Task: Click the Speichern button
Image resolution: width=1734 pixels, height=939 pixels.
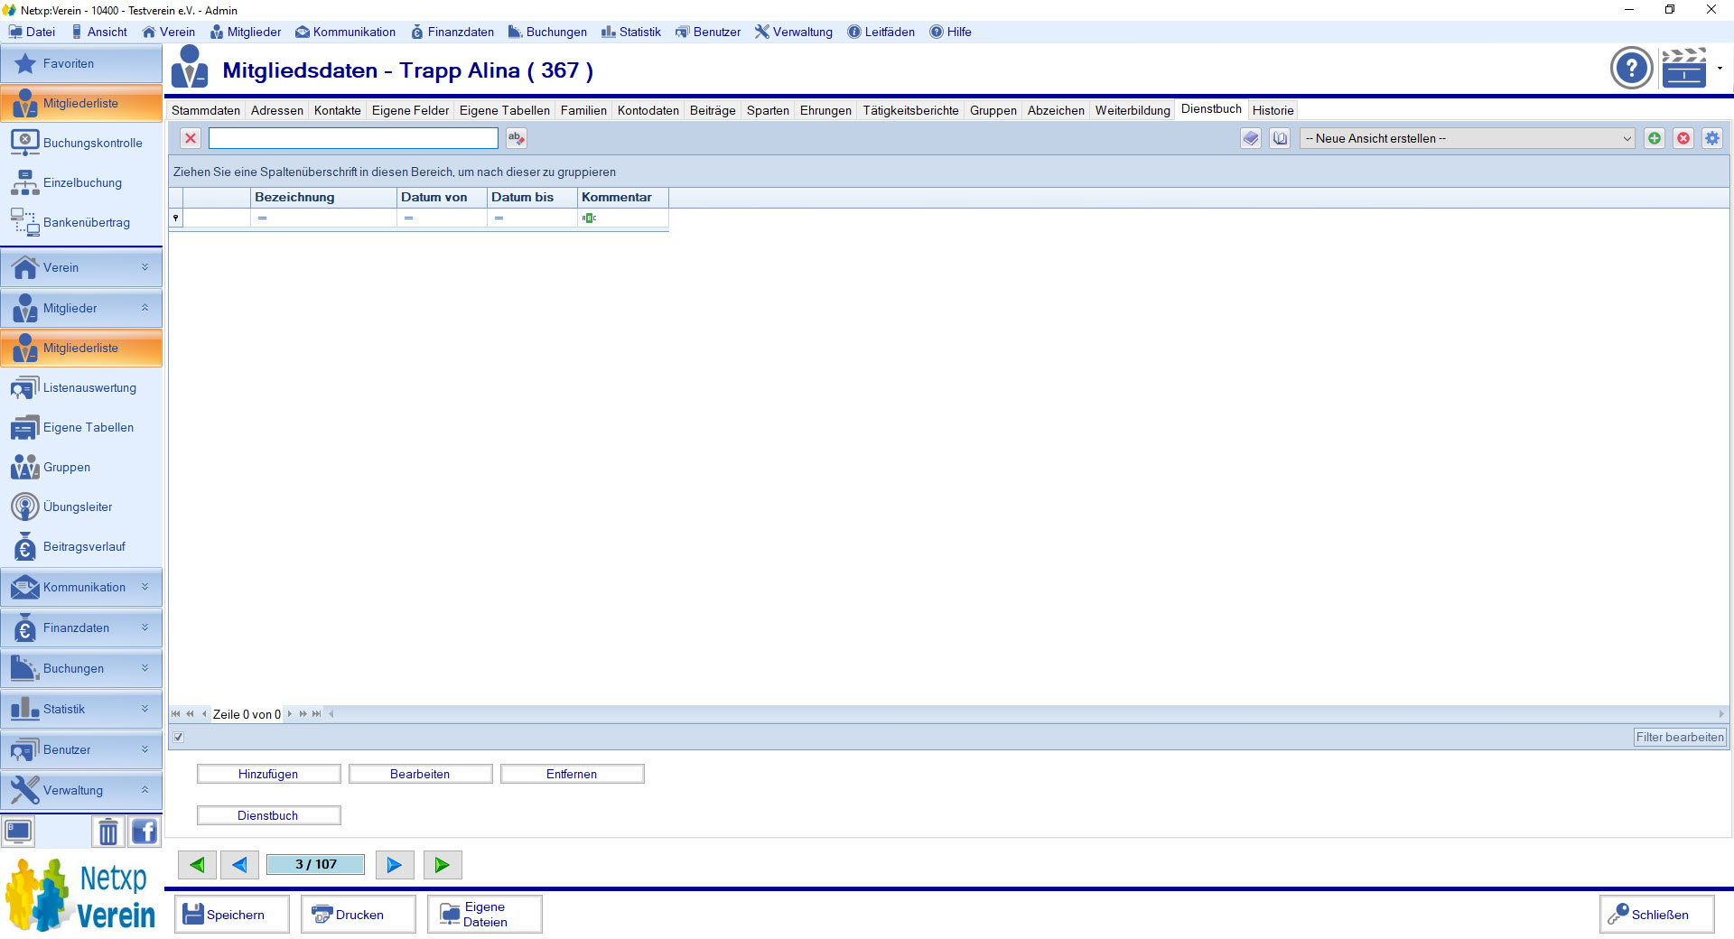Action: click(x=232, y=915)
